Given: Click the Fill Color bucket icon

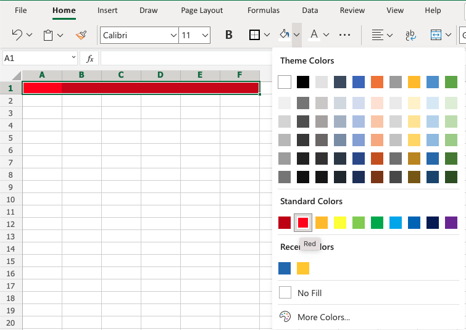Looking at the screenshot, I should tap(284, 35).
